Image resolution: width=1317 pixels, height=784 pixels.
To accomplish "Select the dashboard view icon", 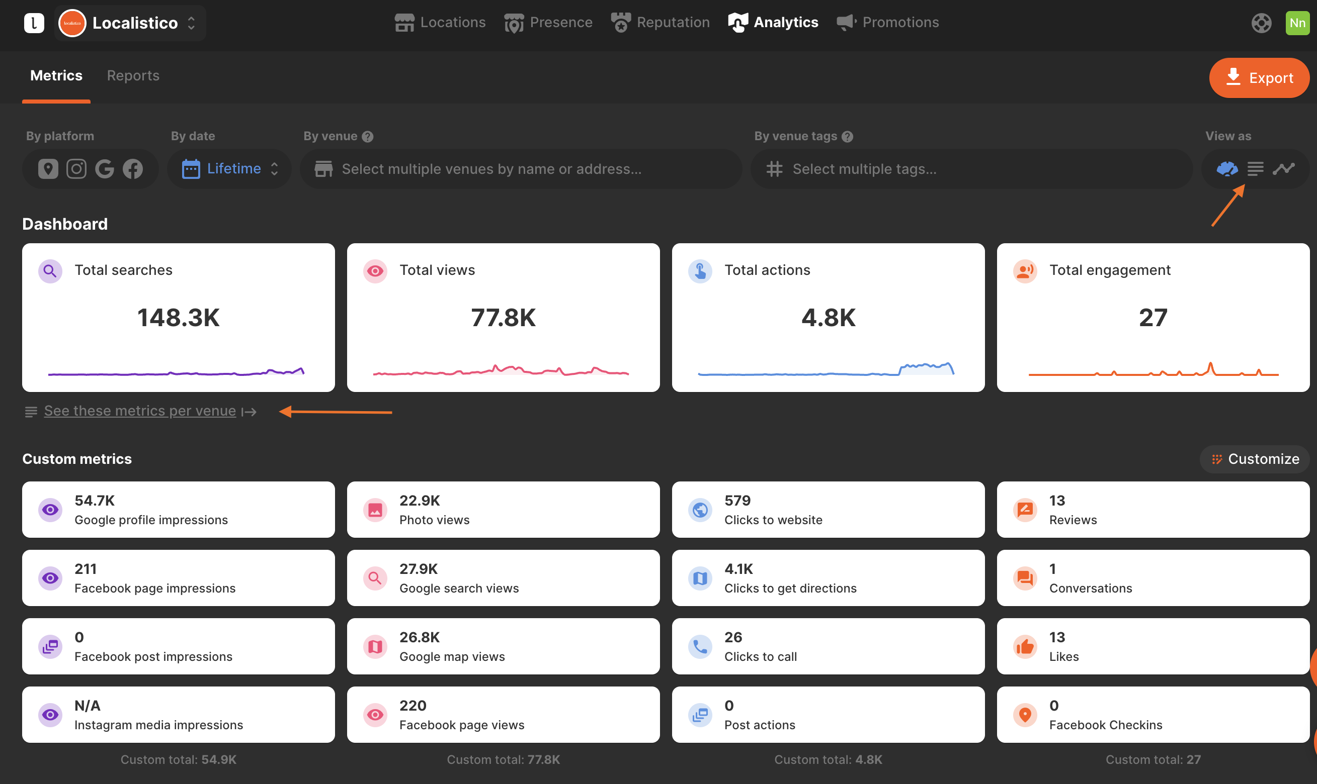I will [x=1227, y=168].
